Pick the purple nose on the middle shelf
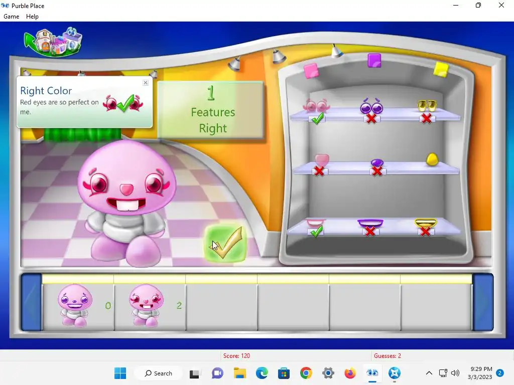This screenshot has height=385, width=514. coord(377,162)
